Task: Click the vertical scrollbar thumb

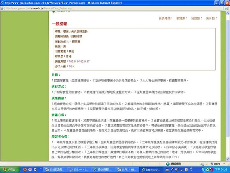Action: pos(227,79)
